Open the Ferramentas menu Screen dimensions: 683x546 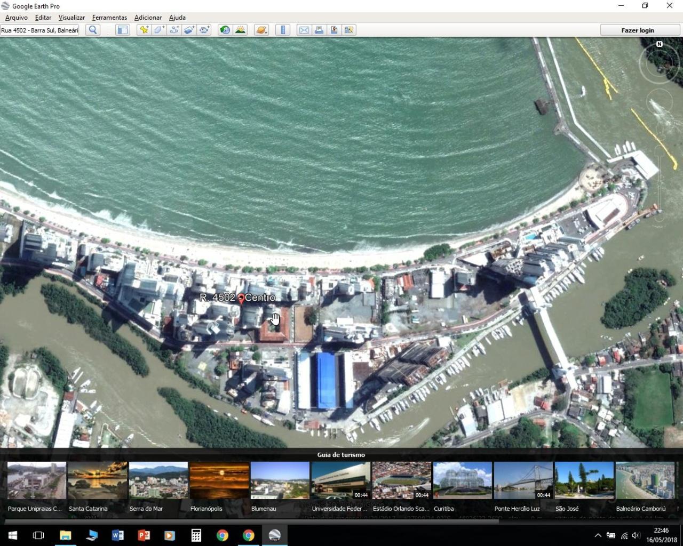click(109, 18)
